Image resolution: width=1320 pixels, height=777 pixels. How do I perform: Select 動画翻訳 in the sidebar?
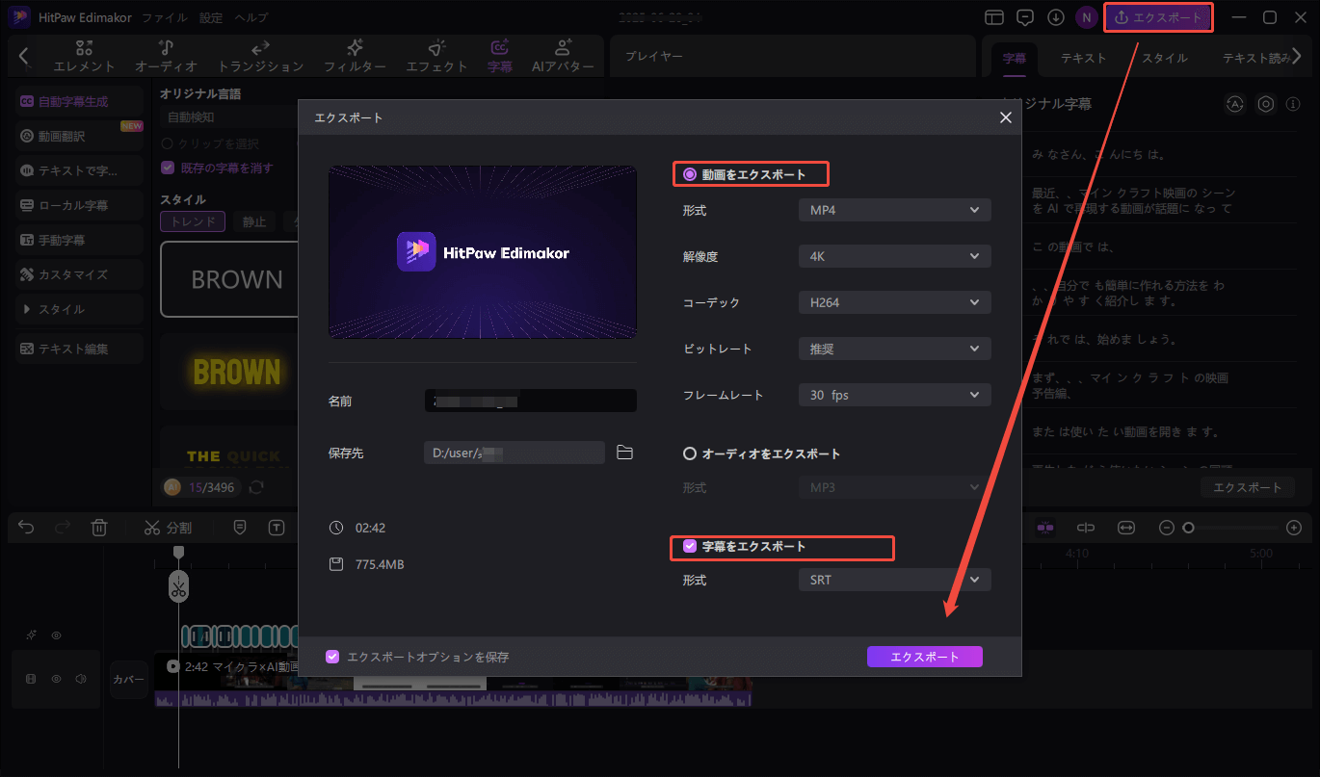[79, 136]
